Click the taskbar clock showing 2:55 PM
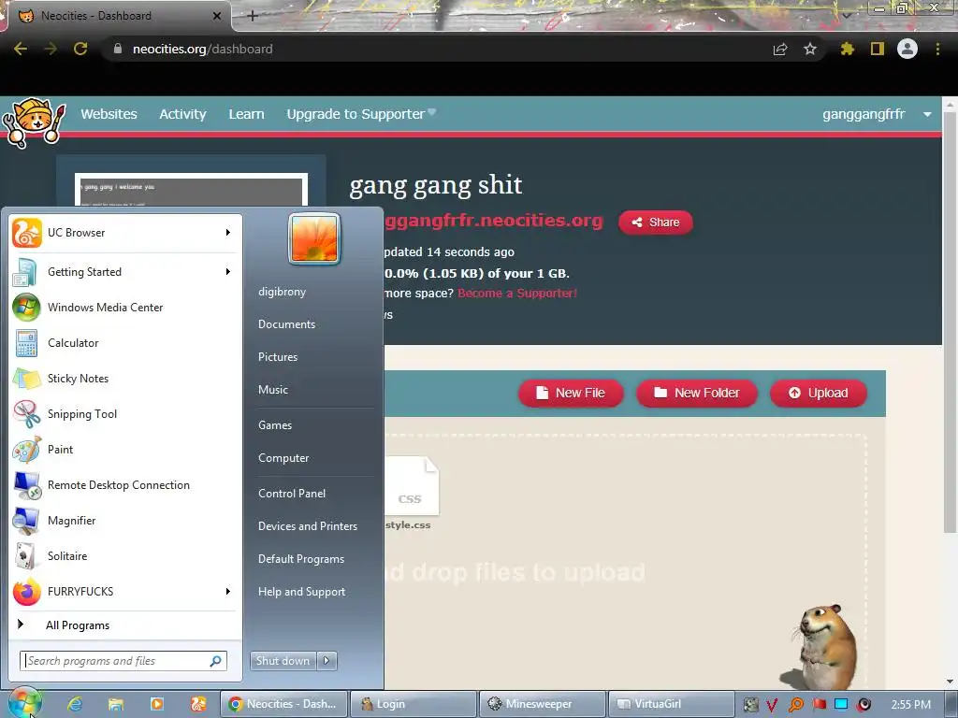 pos(911,705)
